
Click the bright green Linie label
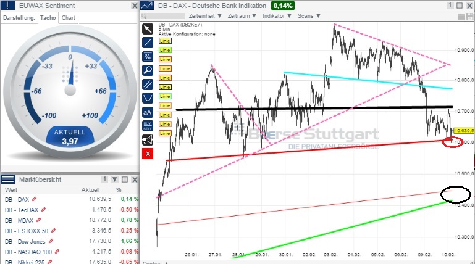[x=165, y=50]
